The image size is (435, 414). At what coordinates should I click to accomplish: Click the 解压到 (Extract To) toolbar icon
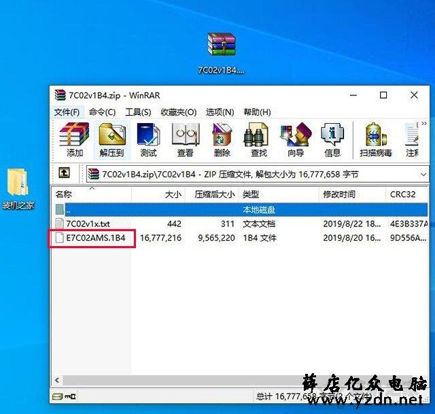click(x=111, y=140)
